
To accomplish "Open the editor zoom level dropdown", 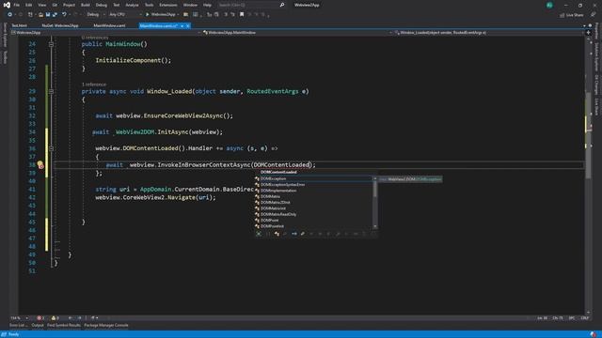I will 19,318.
